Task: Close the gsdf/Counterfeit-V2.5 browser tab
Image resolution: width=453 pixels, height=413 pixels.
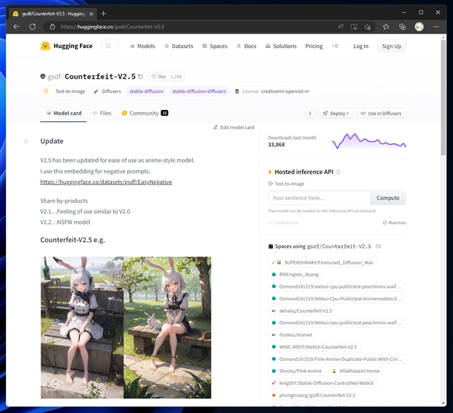Action: tap(91, 13)
